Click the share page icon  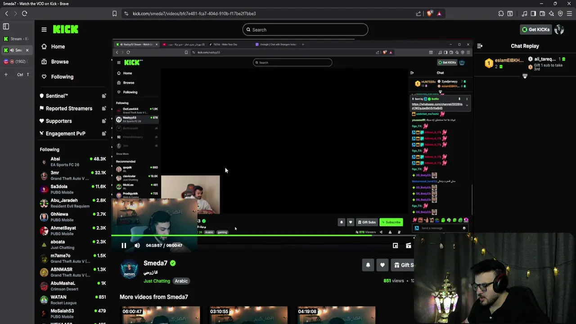(x=418, y=13)
